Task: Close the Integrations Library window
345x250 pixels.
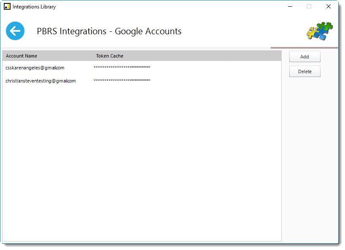Action: [x=328, y=7]
